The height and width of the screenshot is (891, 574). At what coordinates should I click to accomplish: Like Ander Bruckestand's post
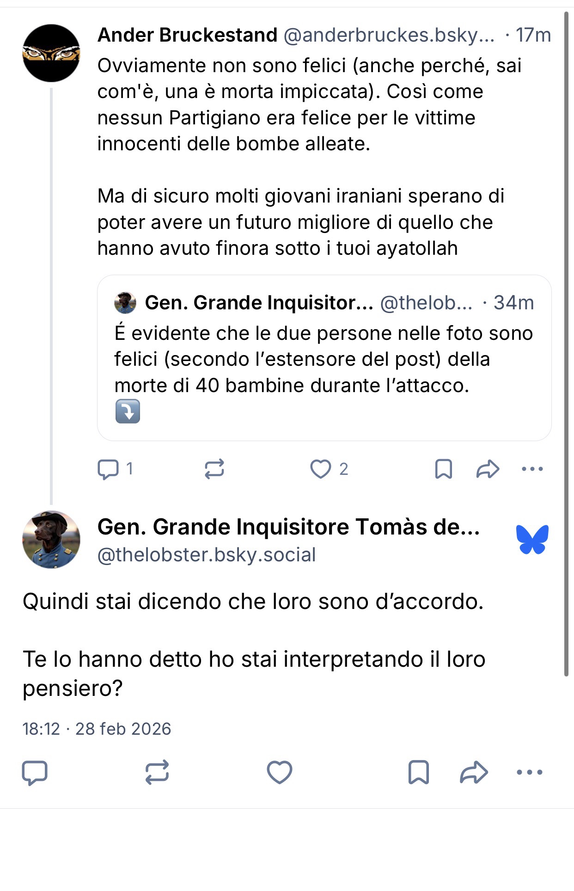[321, 469]
